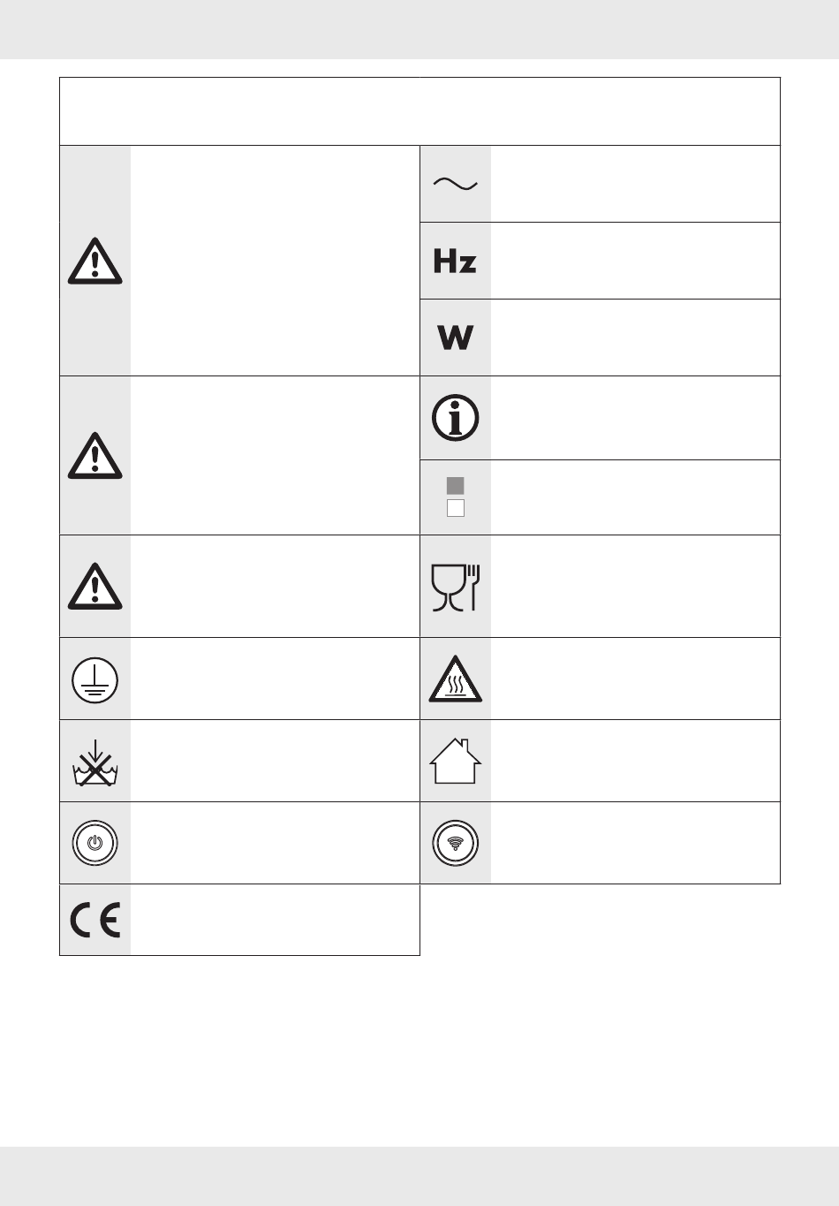Screen dimensions: 839x1206
Task: Click warning triangle beside the Hz symbol row
Action: (x=95, y=261)
